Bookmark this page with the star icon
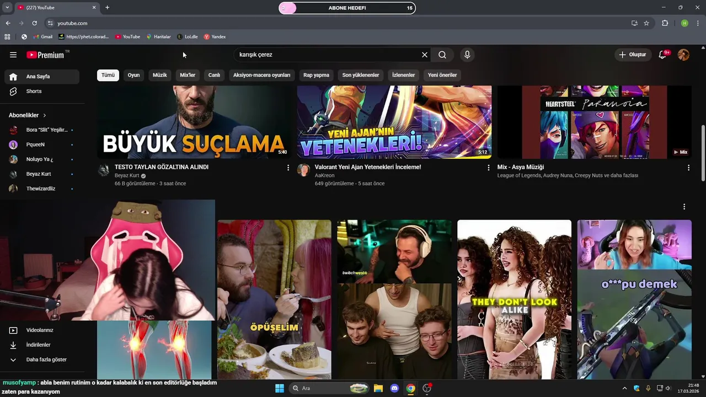The width and height of the screenshot is (706, 397). (646, 23)
